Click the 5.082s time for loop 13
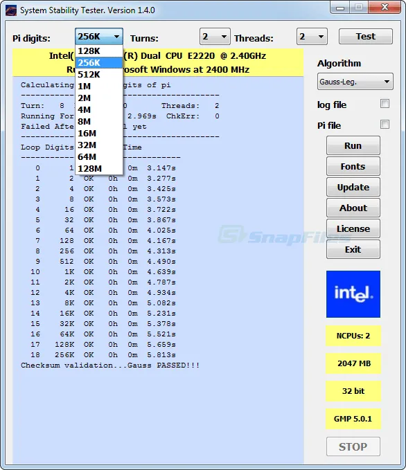The width and height of the screenshot is (406, 470). tap(161, 303)
